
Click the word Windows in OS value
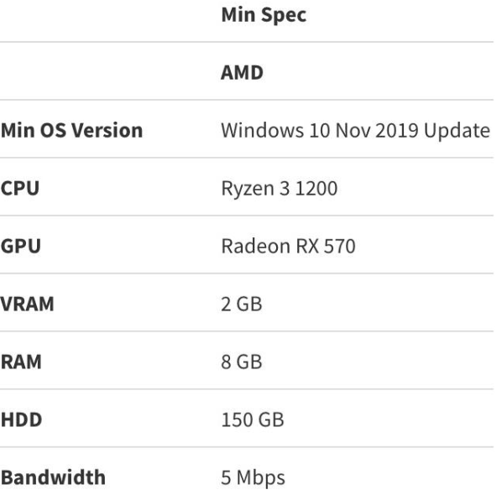tap(262, 131)
